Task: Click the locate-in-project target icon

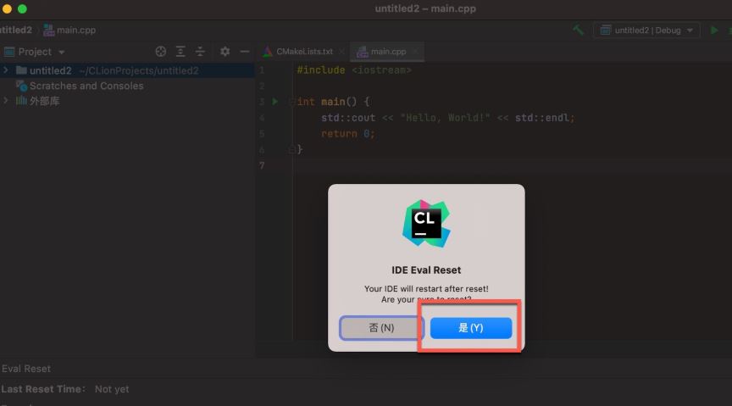Action: [161, 52]
